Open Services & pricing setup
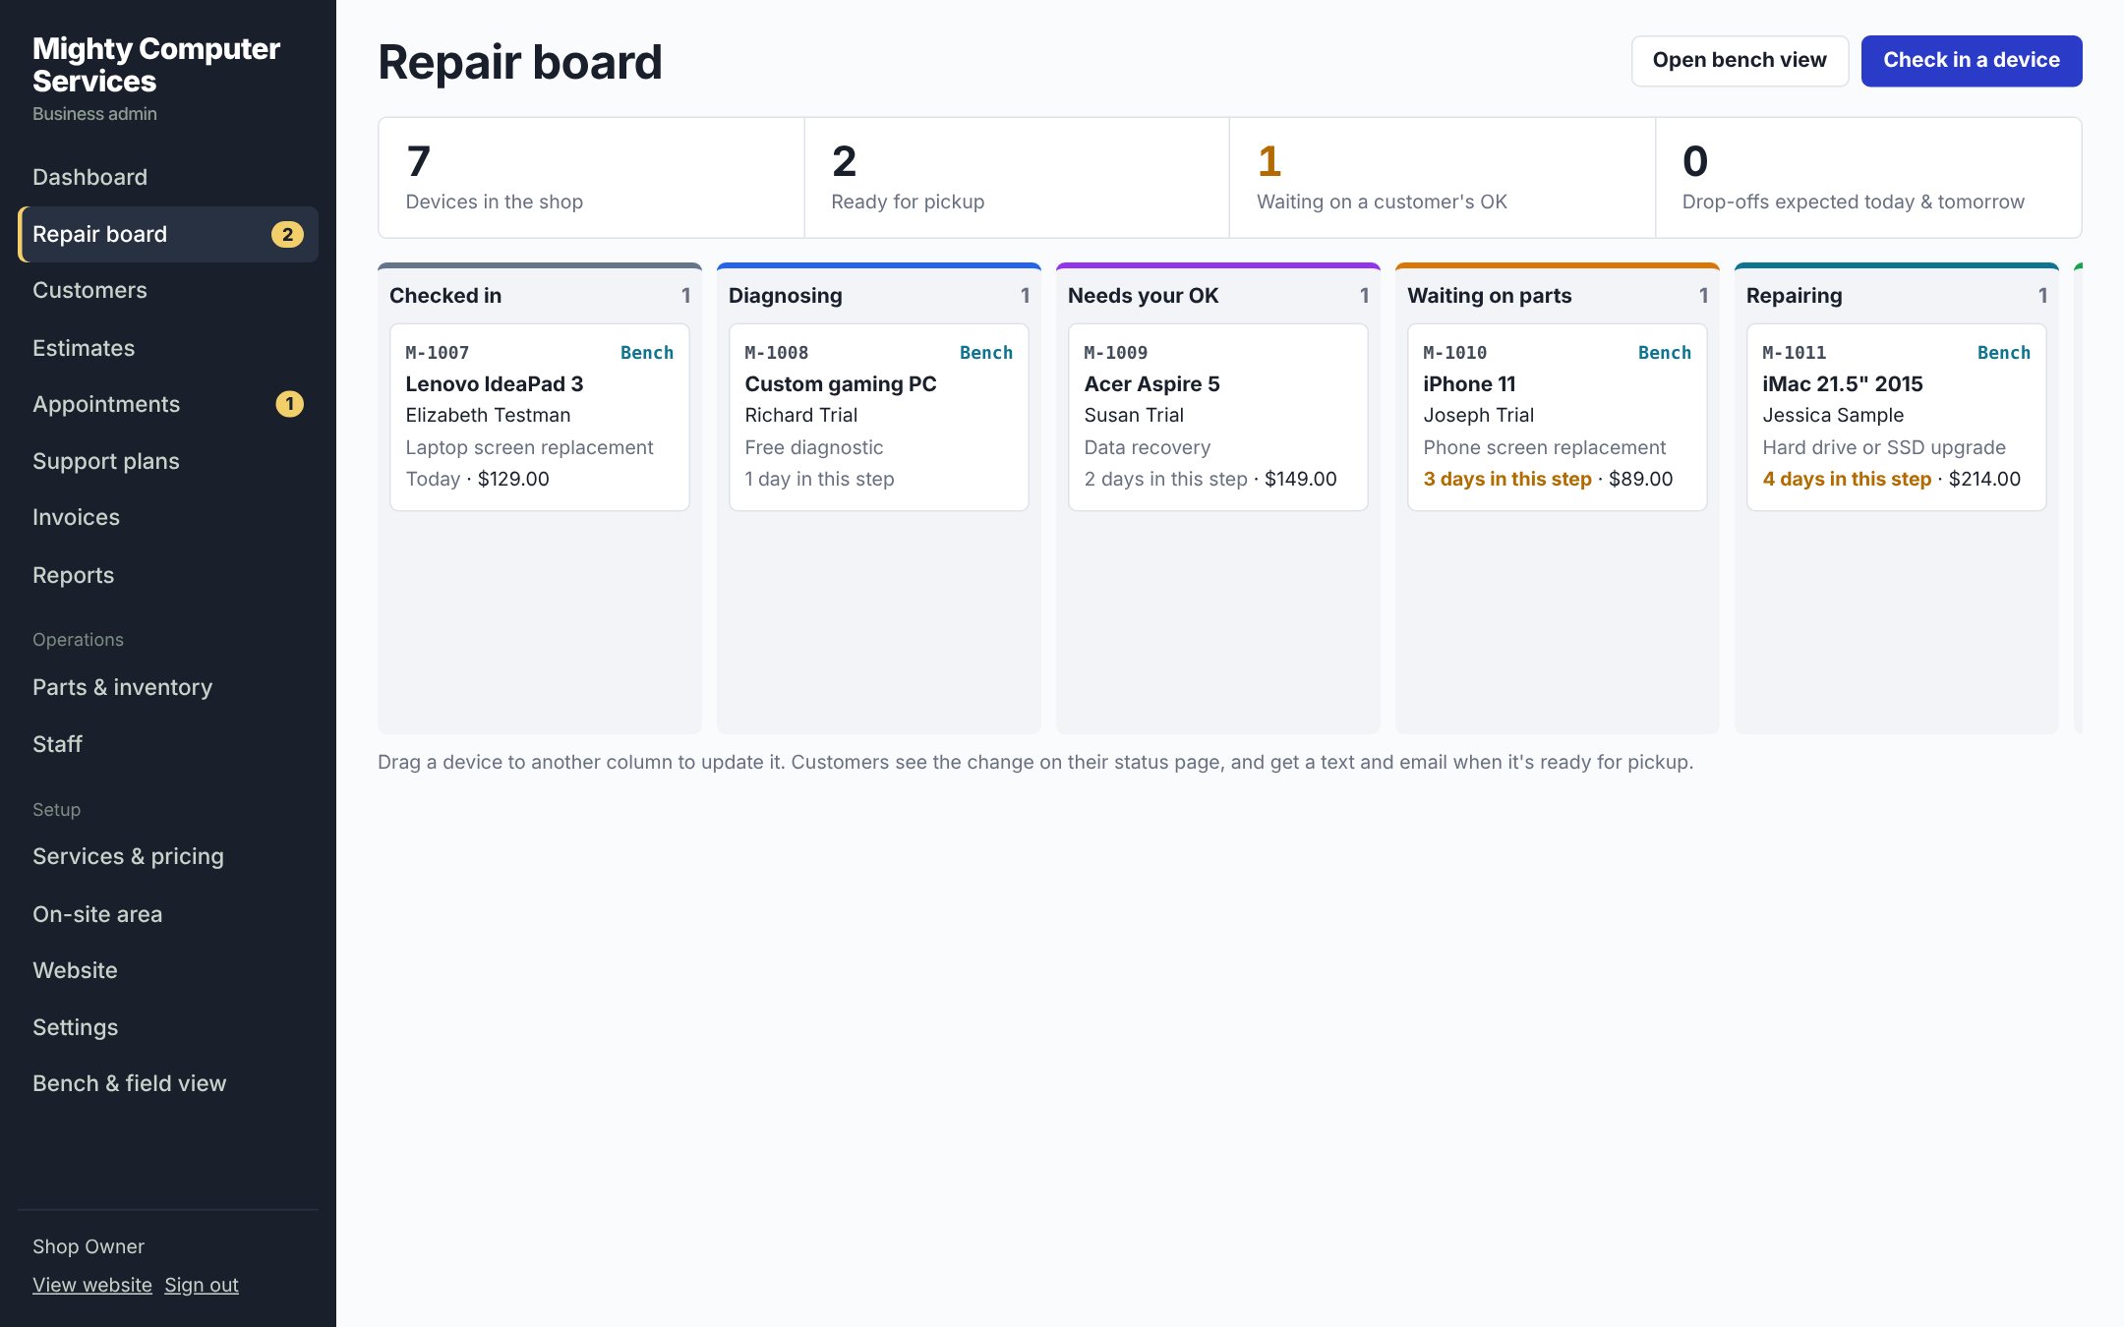This screenshot has width=2124, height=1327. click(167, 856)
